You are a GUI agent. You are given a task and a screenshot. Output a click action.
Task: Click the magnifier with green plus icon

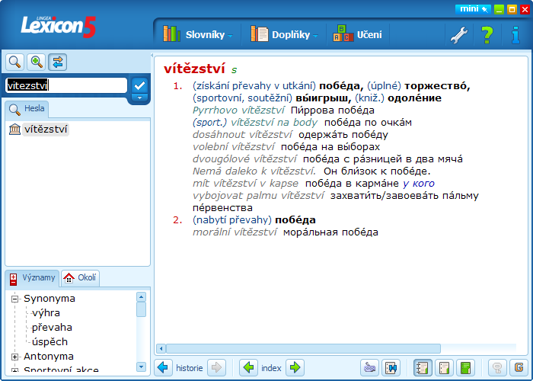[x=36, y=62]
